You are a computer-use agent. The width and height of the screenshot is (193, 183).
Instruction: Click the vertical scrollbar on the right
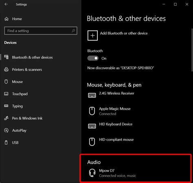coord(192,50)
